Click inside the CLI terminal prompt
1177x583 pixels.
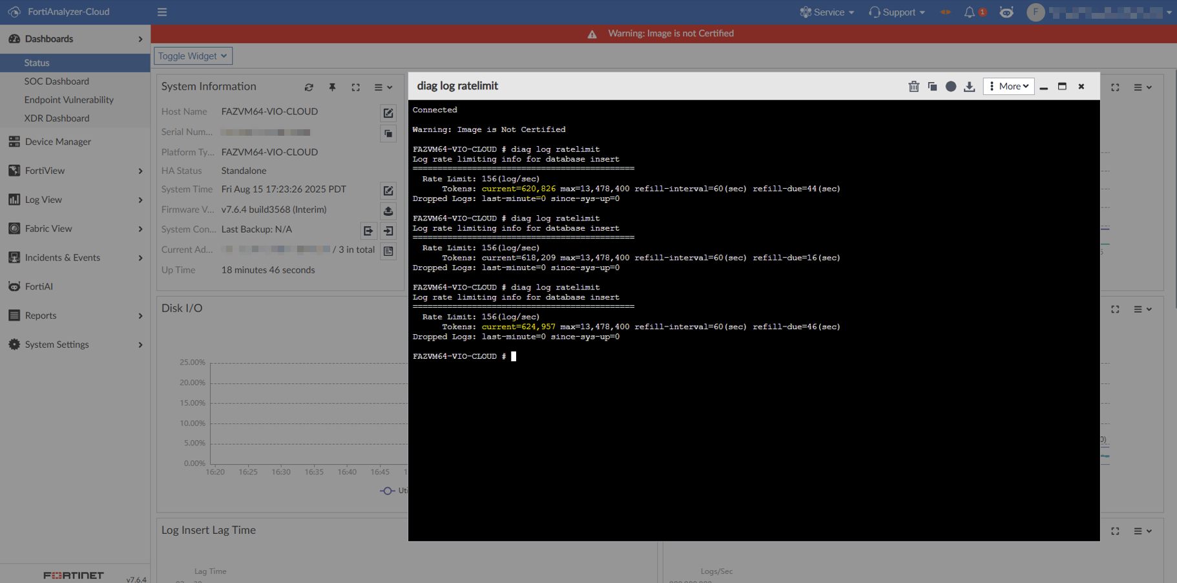[514, 356]
